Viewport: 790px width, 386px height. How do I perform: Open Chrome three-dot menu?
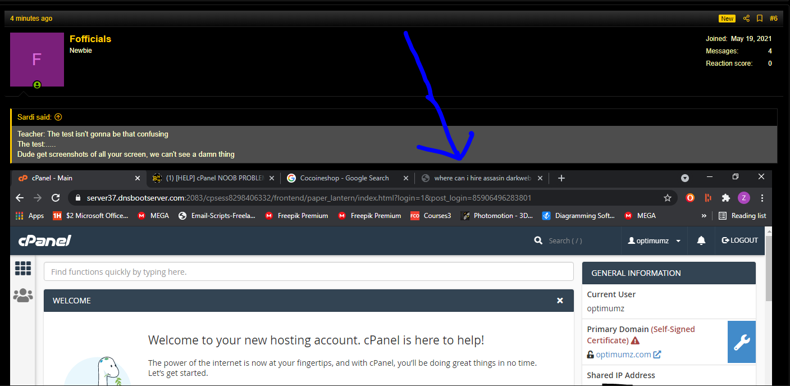click(762, 198)
